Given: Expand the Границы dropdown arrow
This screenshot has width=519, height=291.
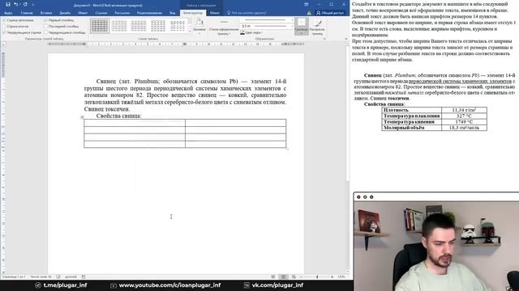Looking at the screenshot, I should pyautogui.click(x=301, y=33).
